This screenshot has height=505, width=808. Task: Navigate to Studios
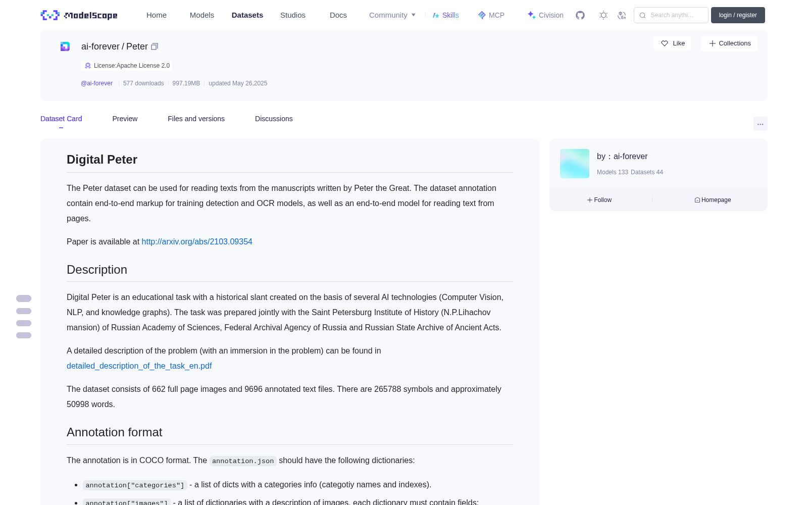pyautogui.click(x=293, y=15)
